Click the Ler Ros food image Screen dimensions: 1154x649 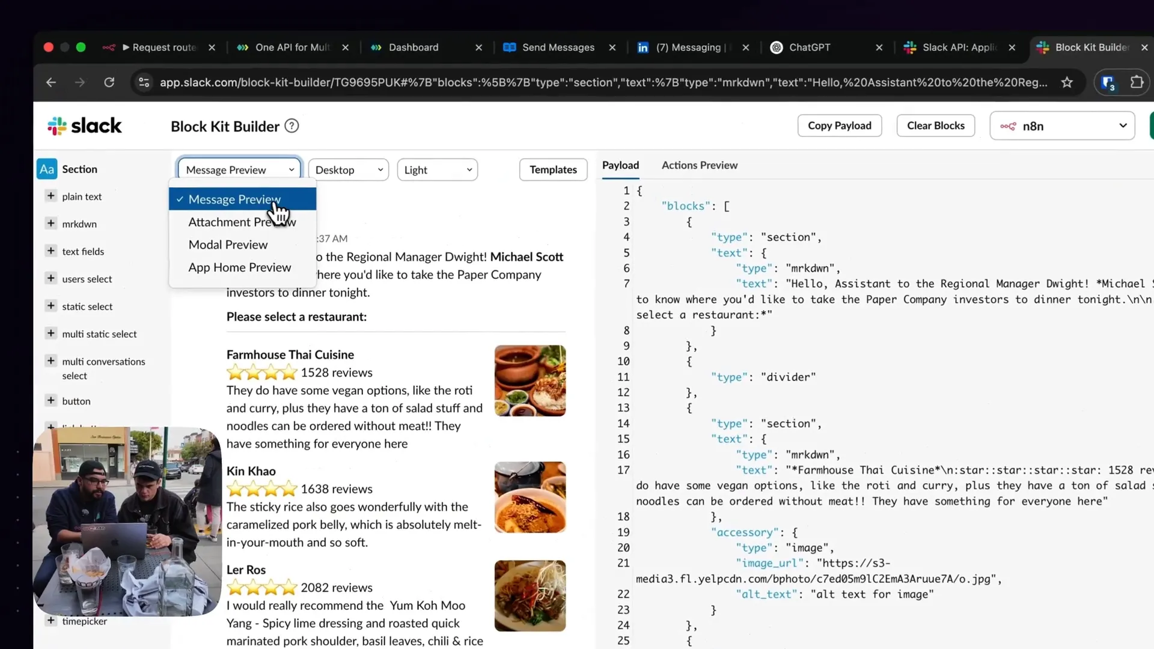pyautogui.click(x=530, y=596)
